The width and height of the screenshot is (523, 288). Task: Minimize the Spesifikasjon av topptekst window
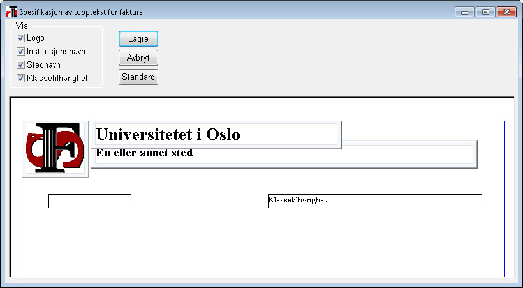point(464,12)
